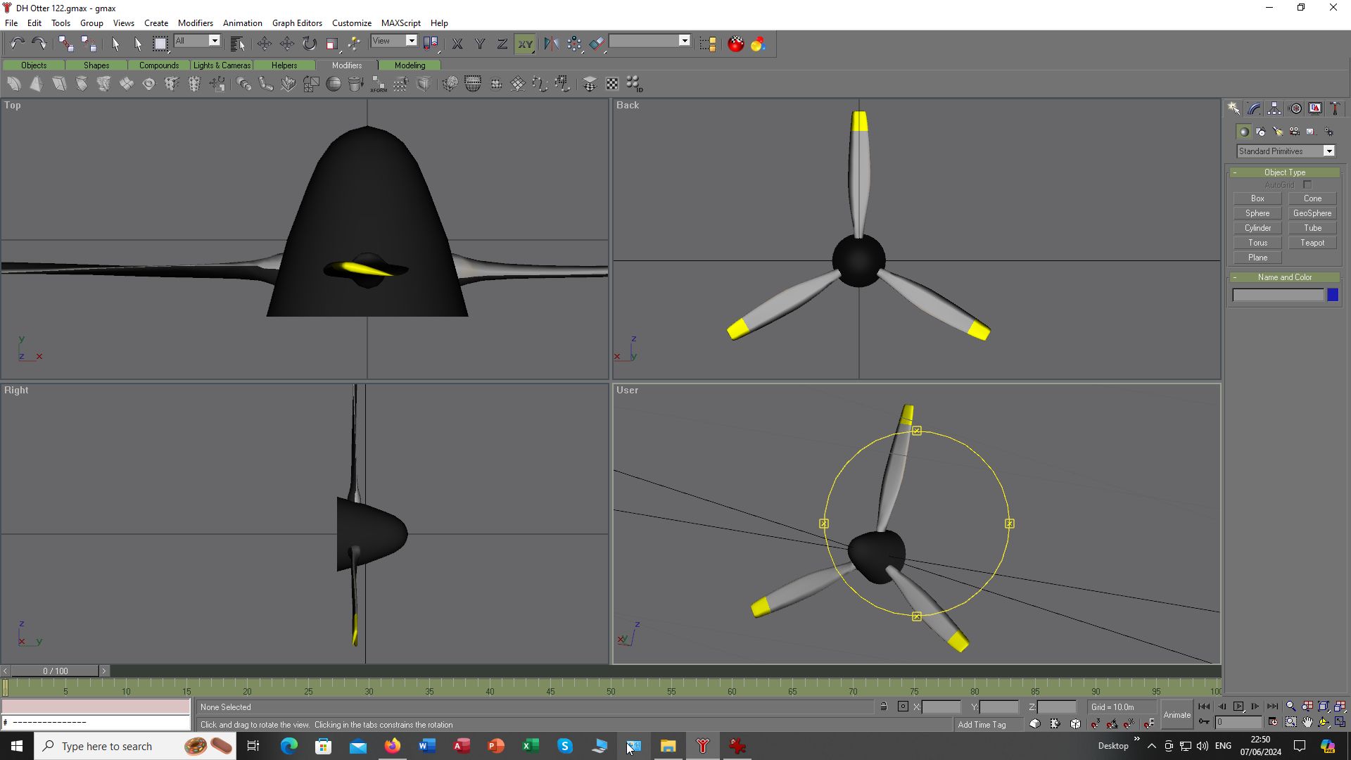Open the Standard Primitives dropdown
1351x760 pixels.
click(x=1329, y=151)
